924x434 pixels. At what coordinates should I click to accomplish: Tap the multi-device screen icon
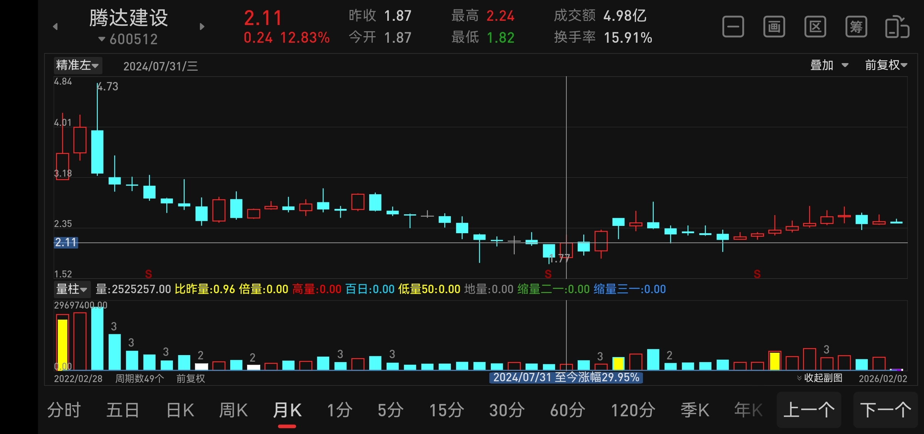897,27
